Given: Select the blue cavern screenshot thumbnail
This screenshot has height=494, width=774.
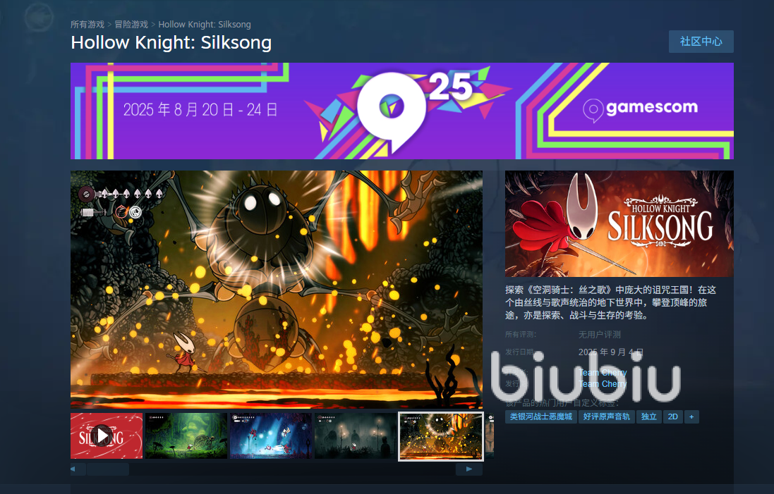Looking at the screenshot, I should tap(271, 436).
